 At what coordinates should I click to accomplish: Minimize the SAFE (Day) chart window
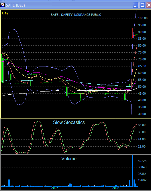click(136, 5)
